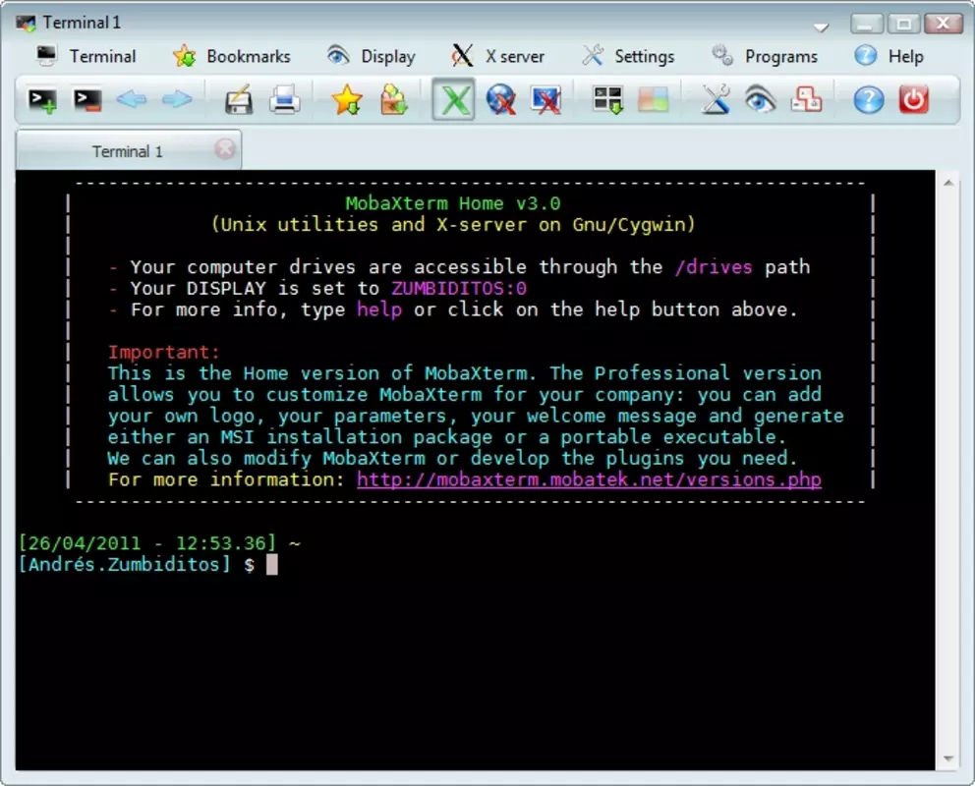Print terminal contents with printer icon

click(285, 99)
